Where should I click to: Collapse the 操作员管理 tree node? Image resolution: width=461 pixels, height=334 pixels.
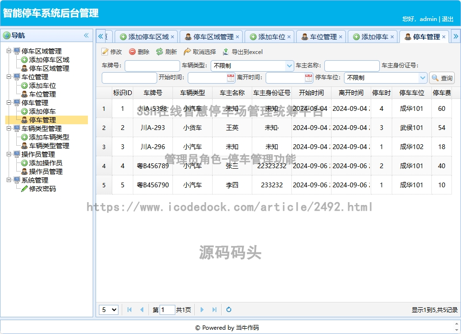tap(9, 154)
